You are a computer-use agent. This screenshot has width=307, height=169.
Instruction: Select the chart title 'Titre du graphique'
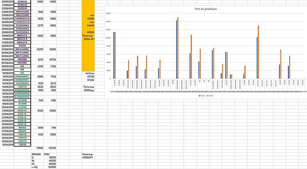[x=206, y=9]
